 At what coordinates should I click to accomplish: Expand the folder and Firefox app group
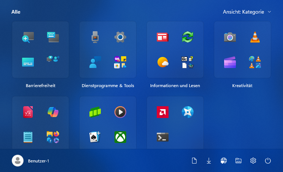tap(53, 137)
